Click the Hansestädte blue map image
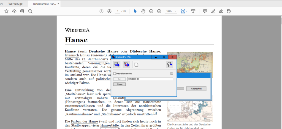Screen dimensions: 282x129 (x=190, y=111)
